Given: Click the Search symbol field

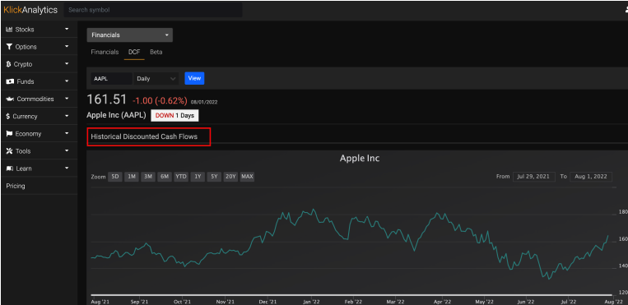Looking at the screenshot, I should point(153,10).
